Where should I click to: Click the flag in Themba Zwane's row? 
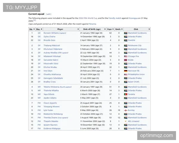(126, 118)
